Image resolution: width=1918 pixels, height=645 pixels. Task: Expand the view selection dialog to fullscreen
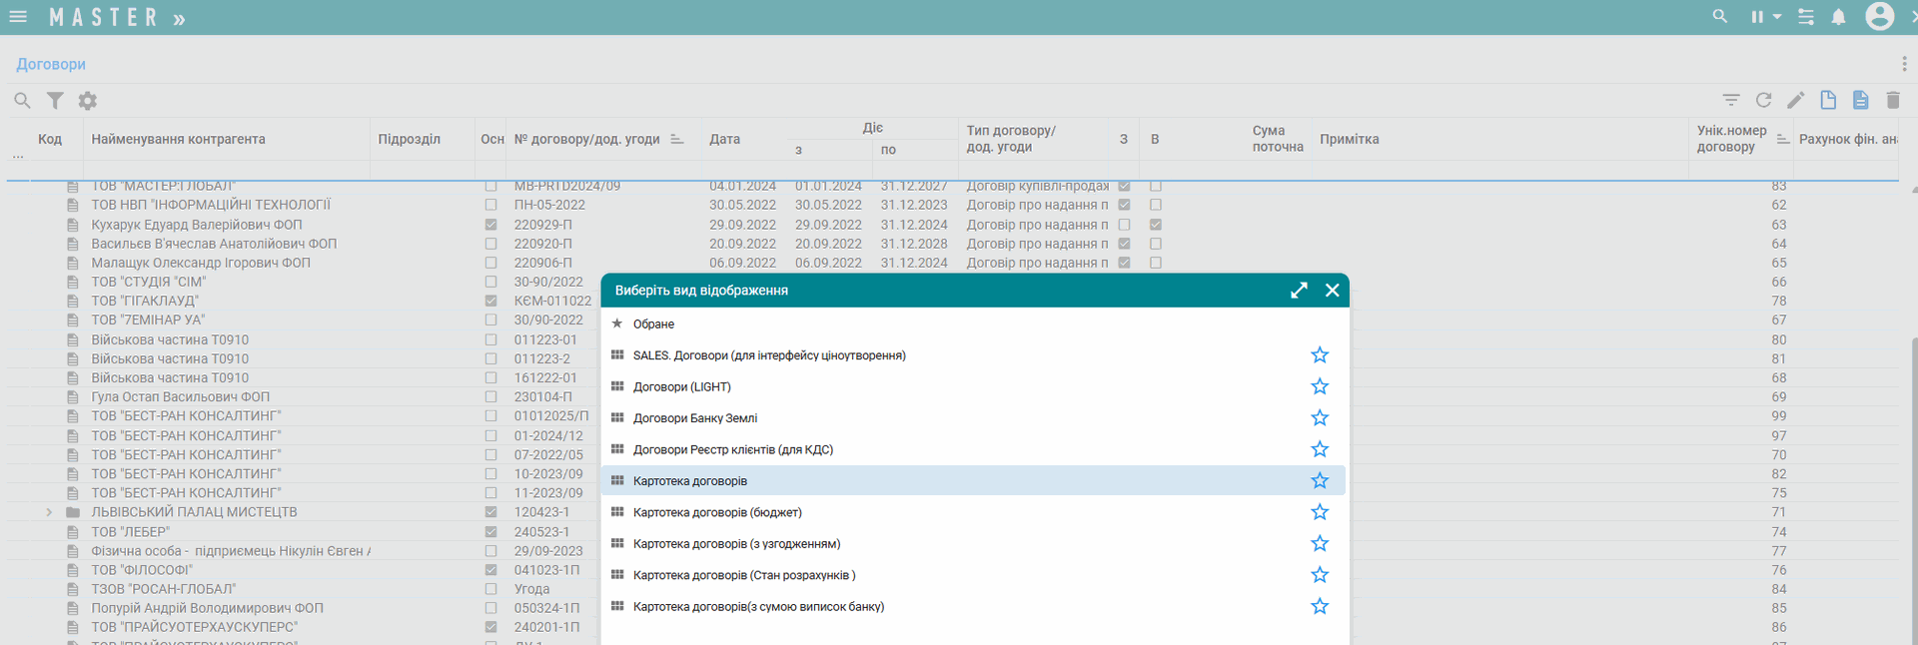click(1299, 291)
